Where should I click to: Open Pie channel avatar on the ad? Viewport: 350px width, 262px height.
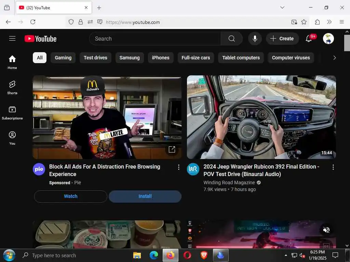(x=39, y=169)
